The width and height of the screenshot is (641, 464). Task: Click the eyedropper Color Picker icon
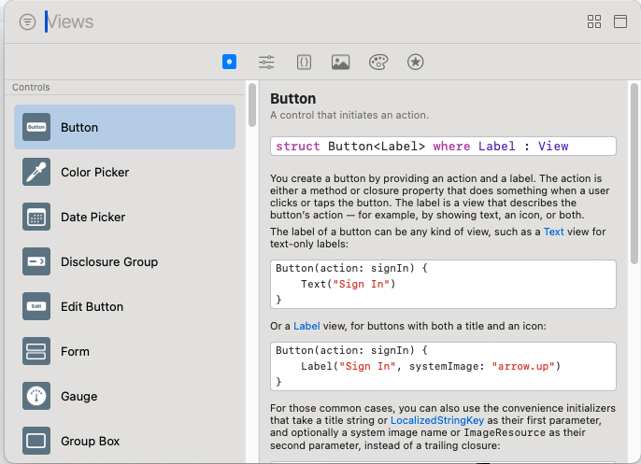(36, 172)
